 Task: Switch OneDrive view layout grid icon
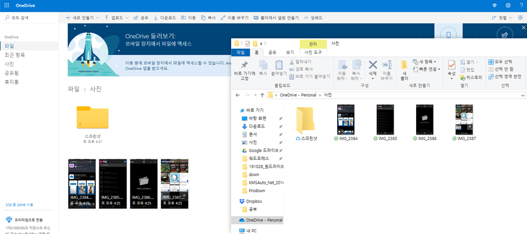click(x=520, y=18)
